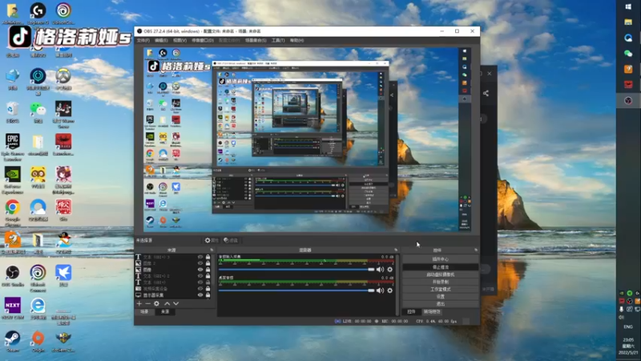Click the 属性 properties gear button
641x361 pixels.
[212, 240]
